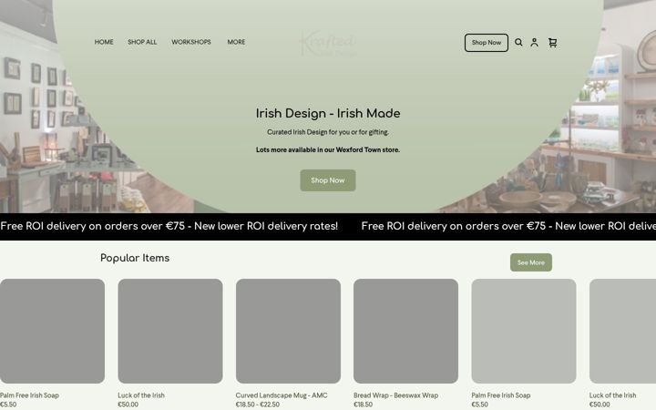This screenshot has width=656, height=410.
Task: Open the shopping cart icon
Action: (x=553, y=42)
